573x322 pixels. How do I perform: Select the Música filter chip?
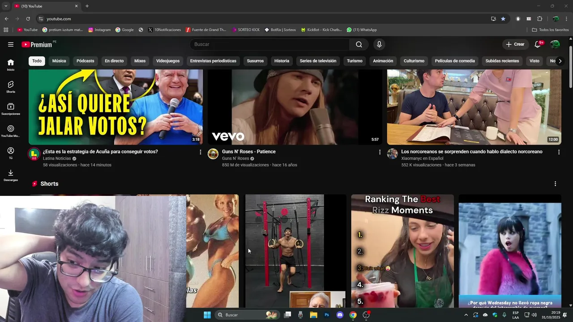pyautogui.click(x=59, y=61)
